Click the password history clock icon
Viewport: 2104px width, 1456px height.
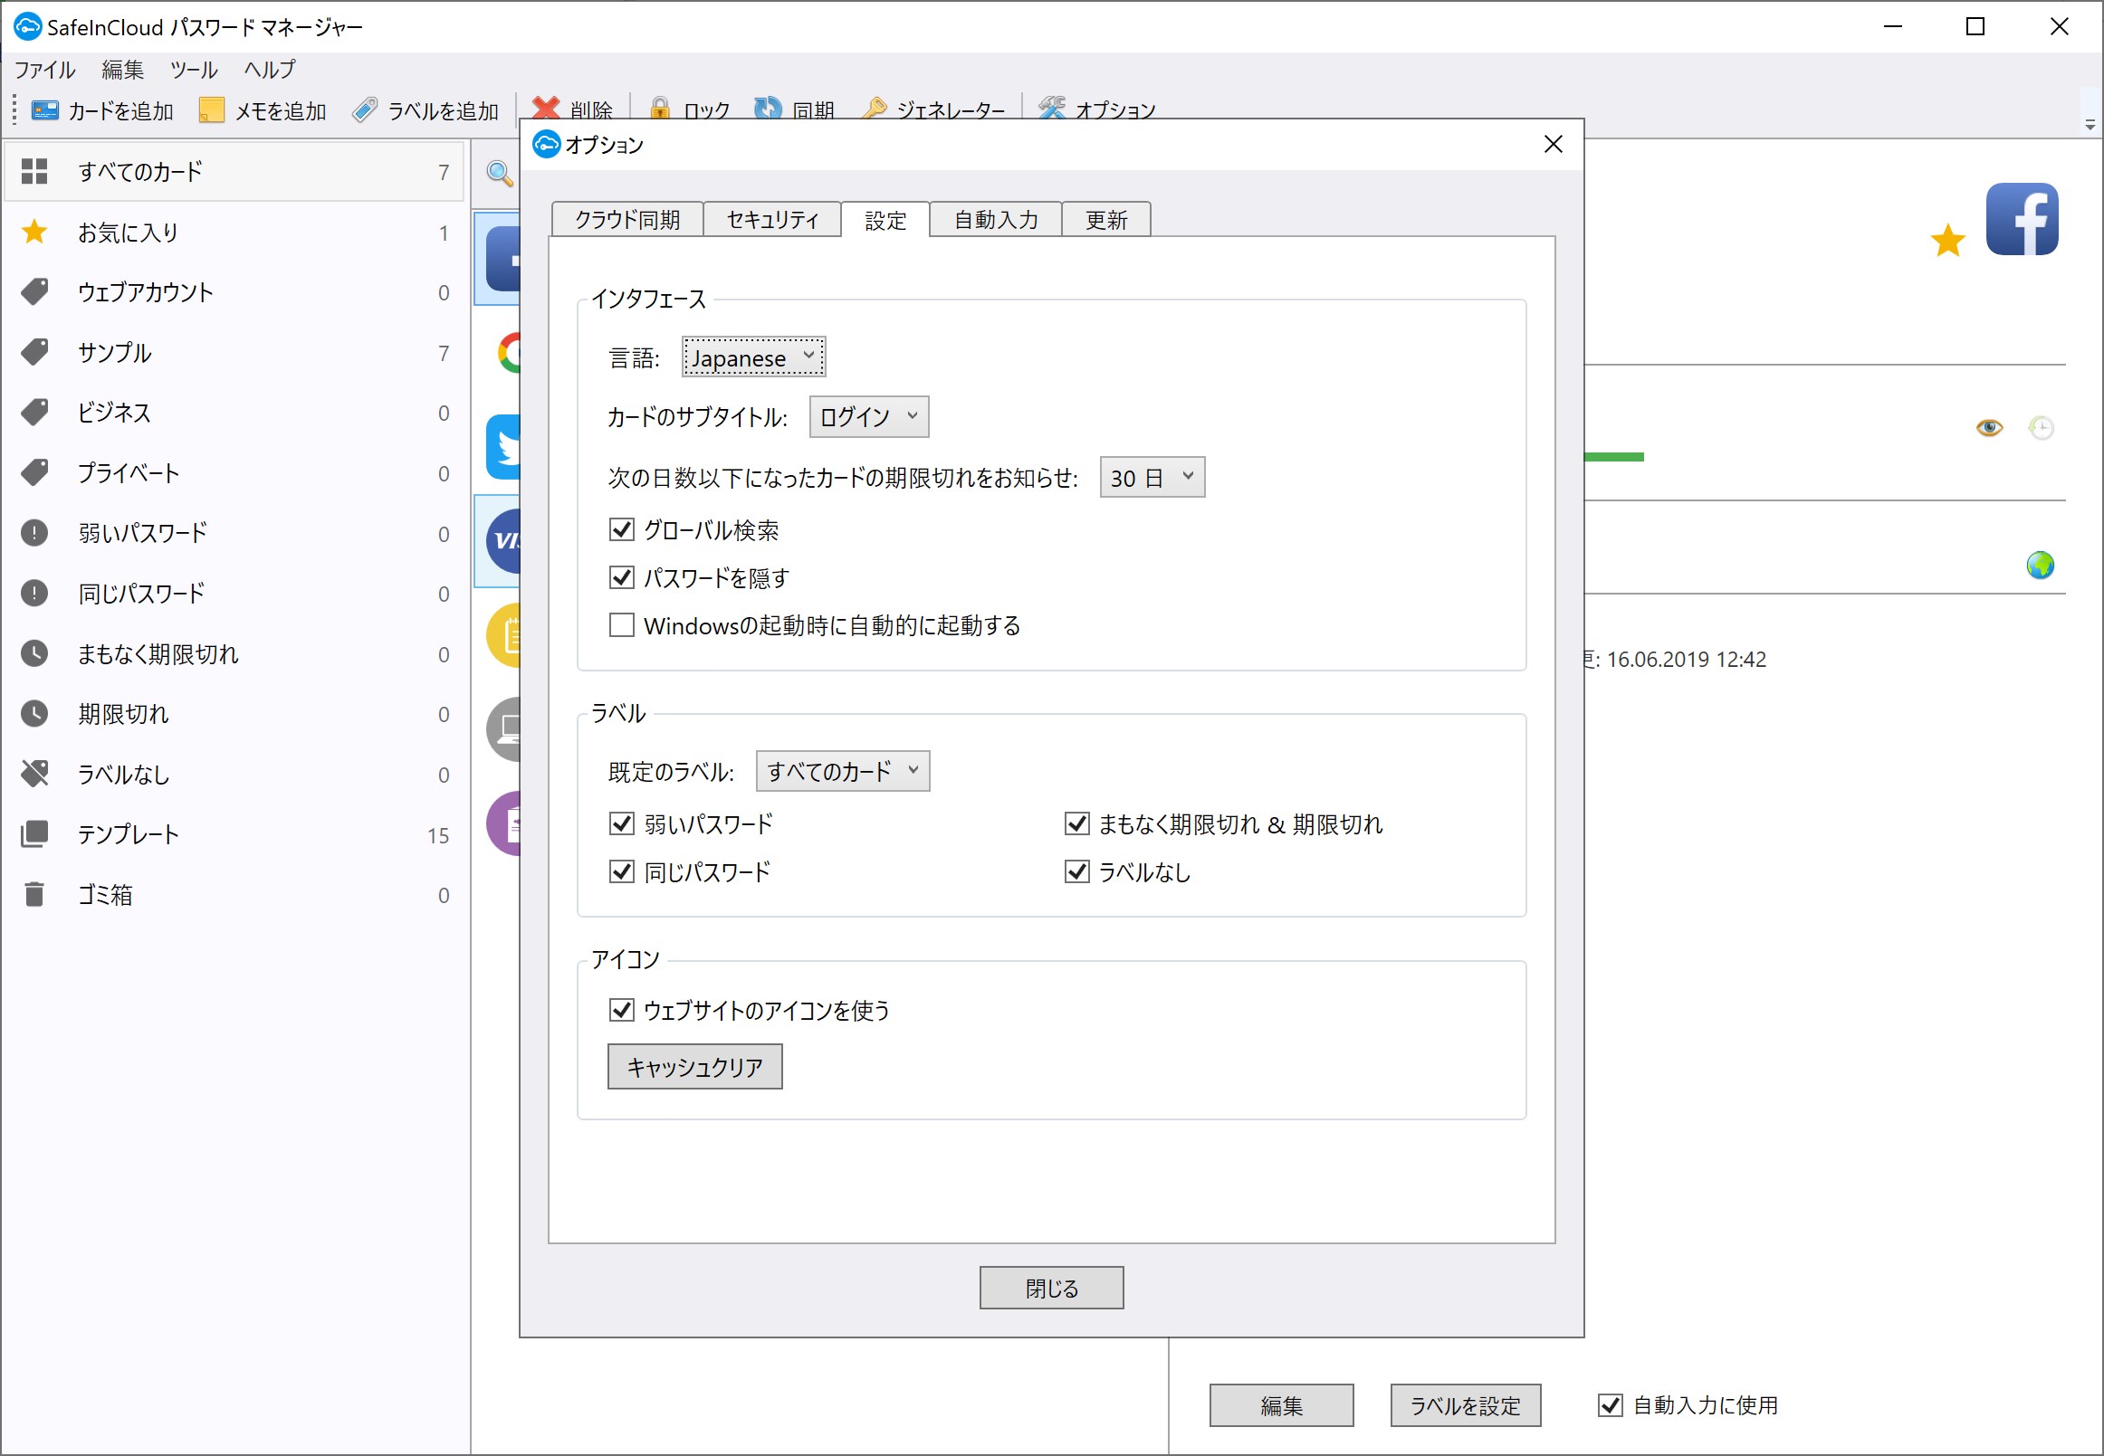[x=2041, y=428]
